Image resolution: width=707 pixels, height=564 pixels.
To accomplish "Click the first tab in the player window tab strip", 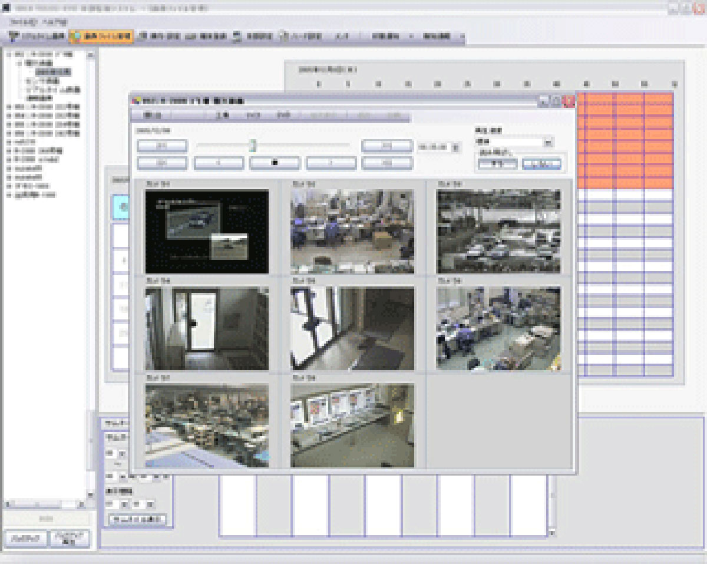I will click(153, 116).
